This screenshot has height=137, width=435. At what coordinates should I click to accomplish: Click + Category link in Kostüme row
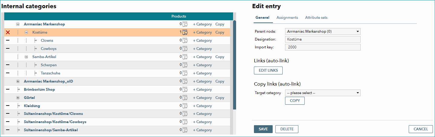[x=202, y=32]
